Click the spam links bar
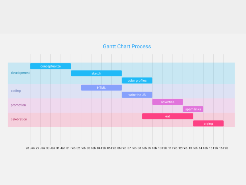 pos(193,109)
